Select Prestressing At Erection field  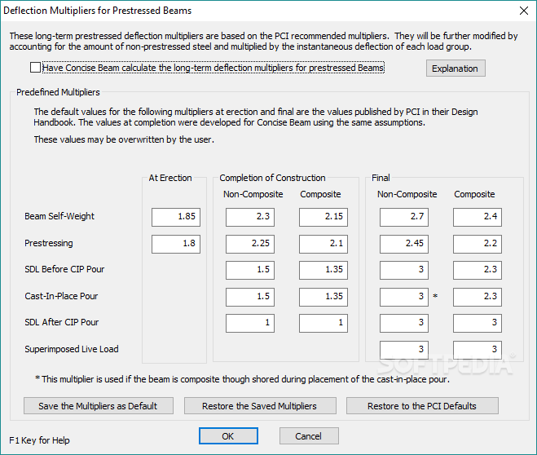(176, 244)
